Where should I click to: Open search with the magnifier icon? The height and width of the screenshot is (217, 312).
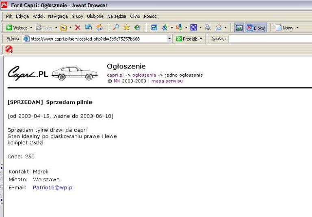(116, 28)
